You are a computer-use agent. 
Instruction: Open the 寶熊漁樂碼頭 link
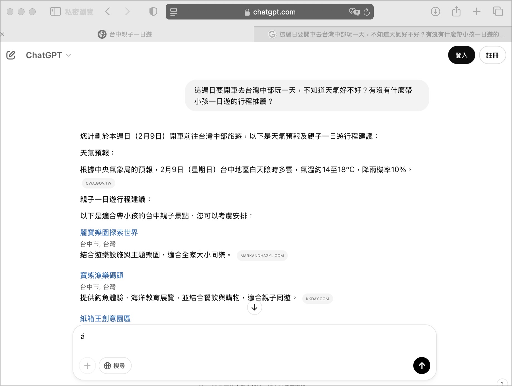(102, 275)
